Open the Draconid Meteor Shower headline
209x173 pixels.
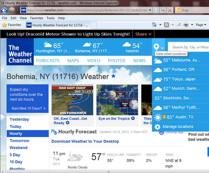pyautogui.click(x=68, y=34)
